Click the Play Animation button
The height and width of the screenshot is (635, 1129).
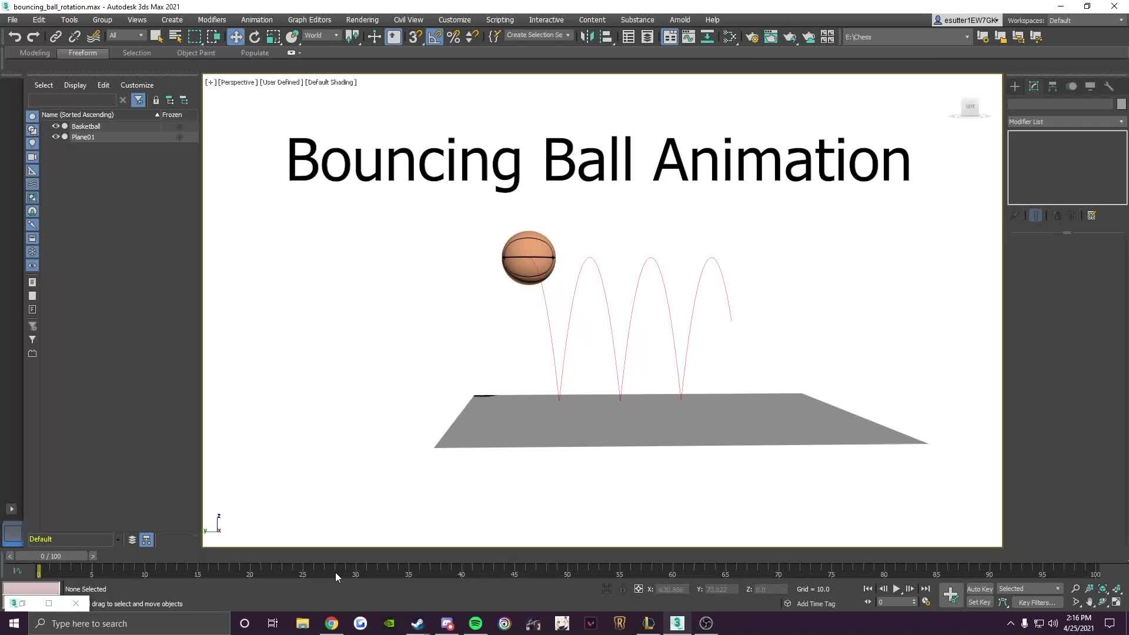[897, 589]
